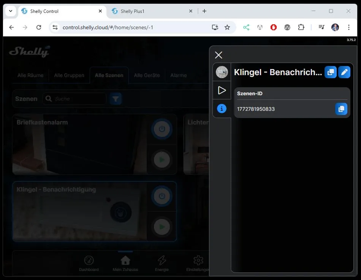Open Dashboard from bottom navigation
Image resolution: width=361 pixels, height=280 pixels.
(x=89, y=263)
